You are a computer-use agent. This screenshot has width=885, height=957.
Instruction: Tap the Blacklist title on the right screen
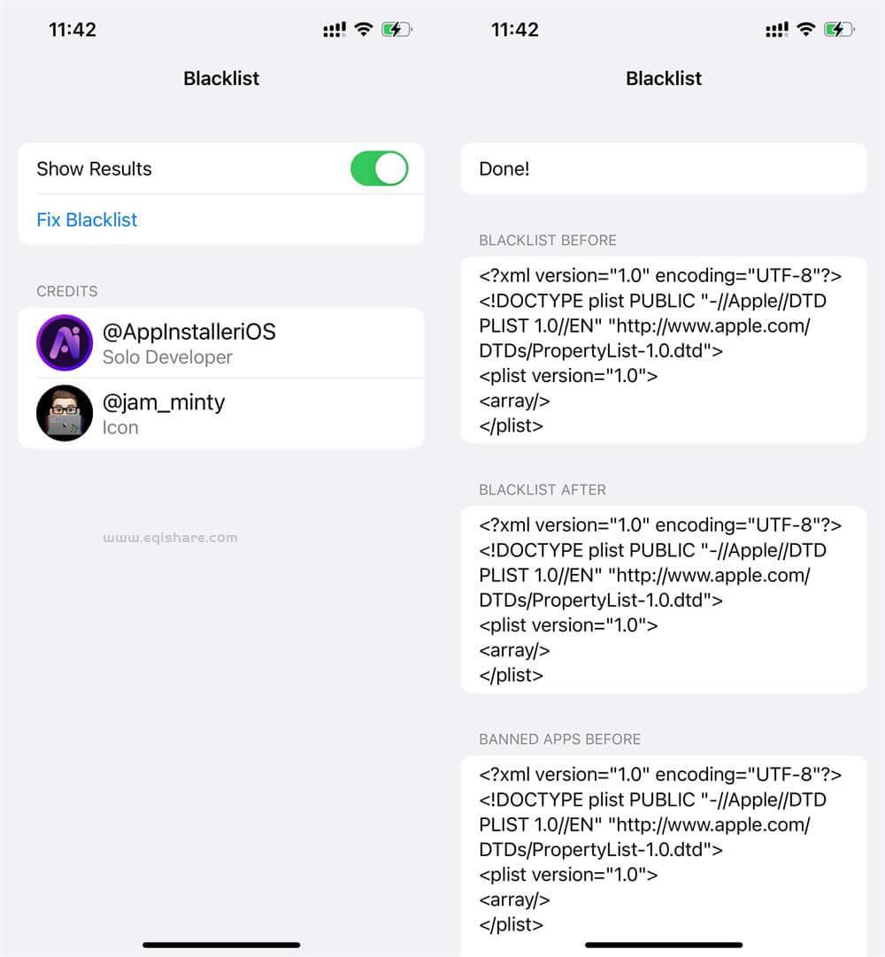(x=664, y=79)
